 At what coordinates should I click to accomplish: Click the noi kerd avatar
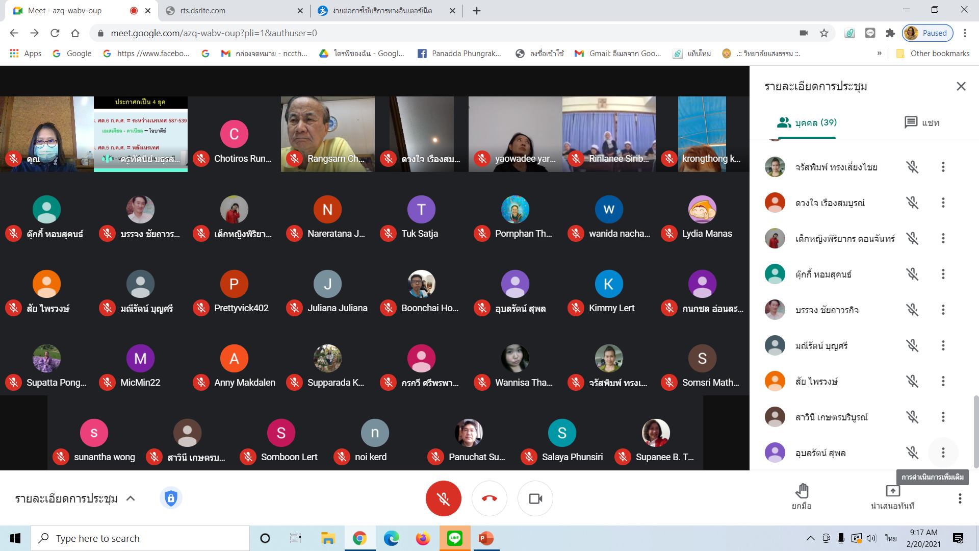point(375,433)
